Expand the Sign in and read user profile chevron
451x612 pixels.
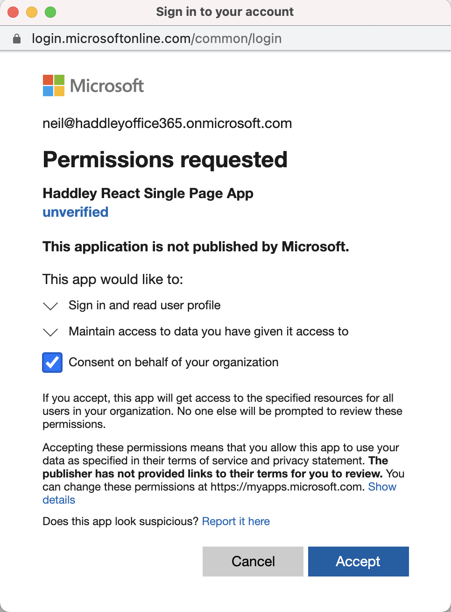50,306
